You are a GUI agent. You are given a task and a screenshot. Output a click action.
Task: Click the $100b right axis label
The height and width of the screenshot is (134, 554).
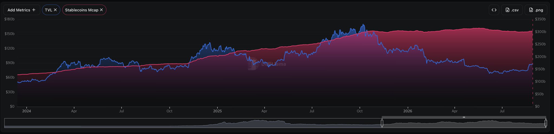click(540, 81)
